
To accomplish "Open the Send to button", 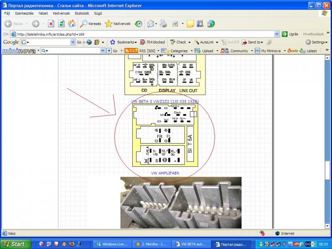I will (252, 42).
